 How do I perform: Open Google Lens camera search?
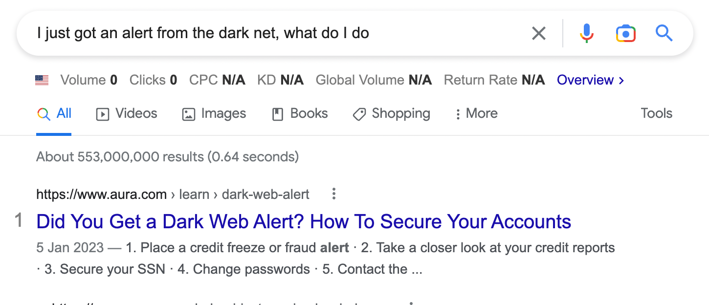pos(625,34)
